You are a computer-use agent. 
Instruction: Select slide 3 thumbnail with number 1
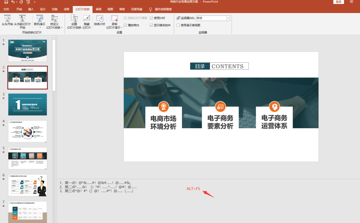[28, 104]
